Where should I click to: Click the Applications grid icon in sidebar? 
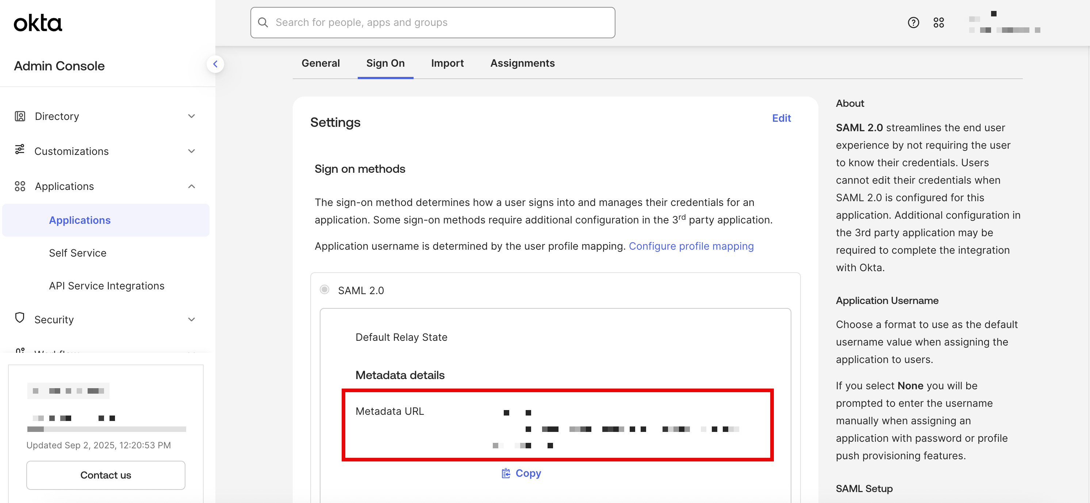(x=20, y=186)
